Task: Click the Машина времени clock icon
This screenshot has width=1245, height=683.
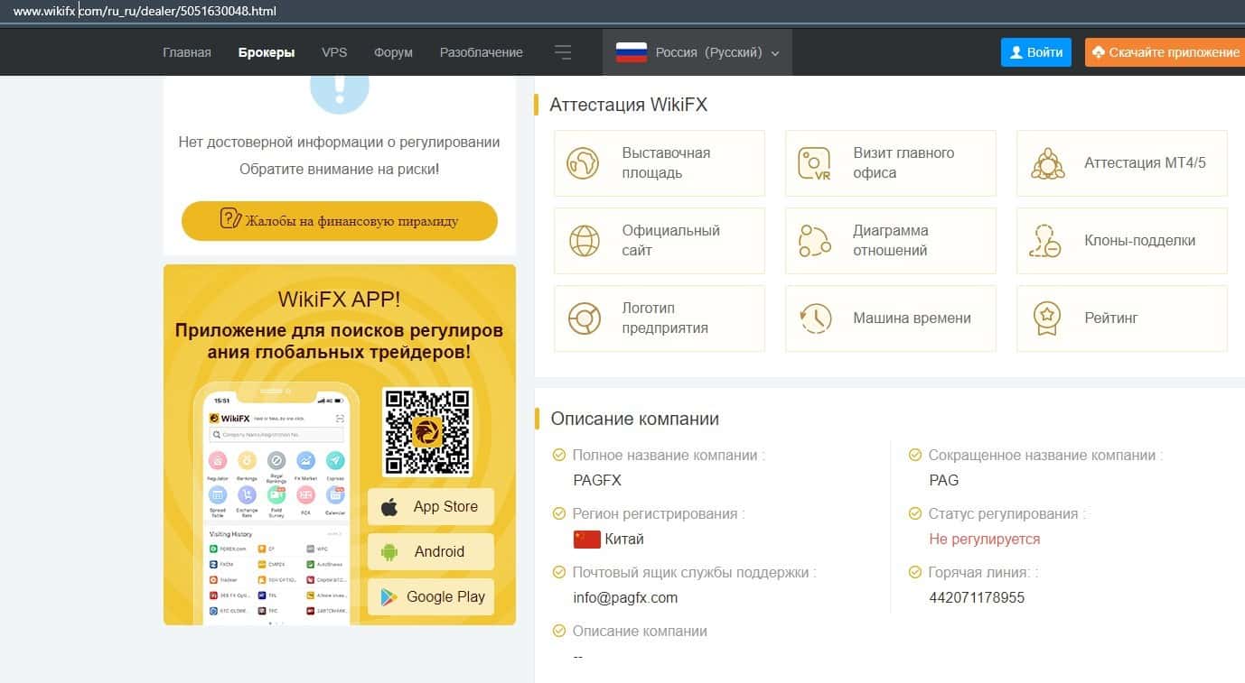Action: tap(815, 318)
